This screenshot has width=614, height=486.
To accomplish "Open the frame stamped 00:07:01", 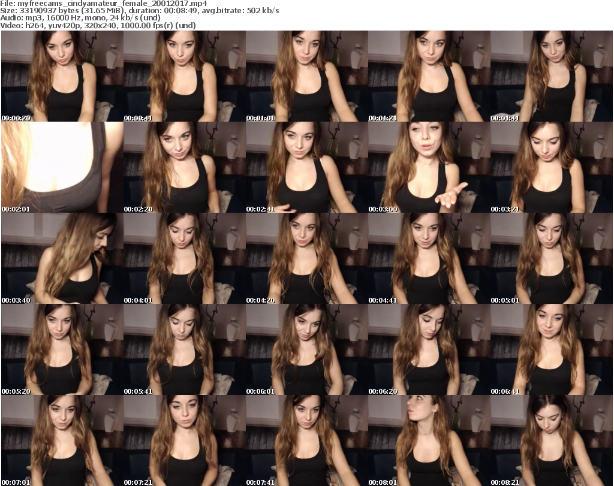I will (x=62, y=440).
